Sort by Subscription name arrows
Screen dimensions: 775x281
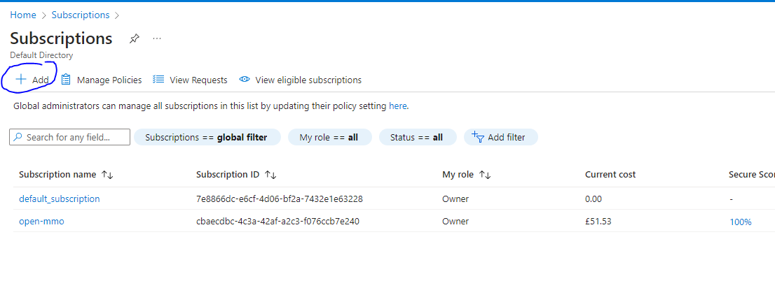tap(107, 175)
